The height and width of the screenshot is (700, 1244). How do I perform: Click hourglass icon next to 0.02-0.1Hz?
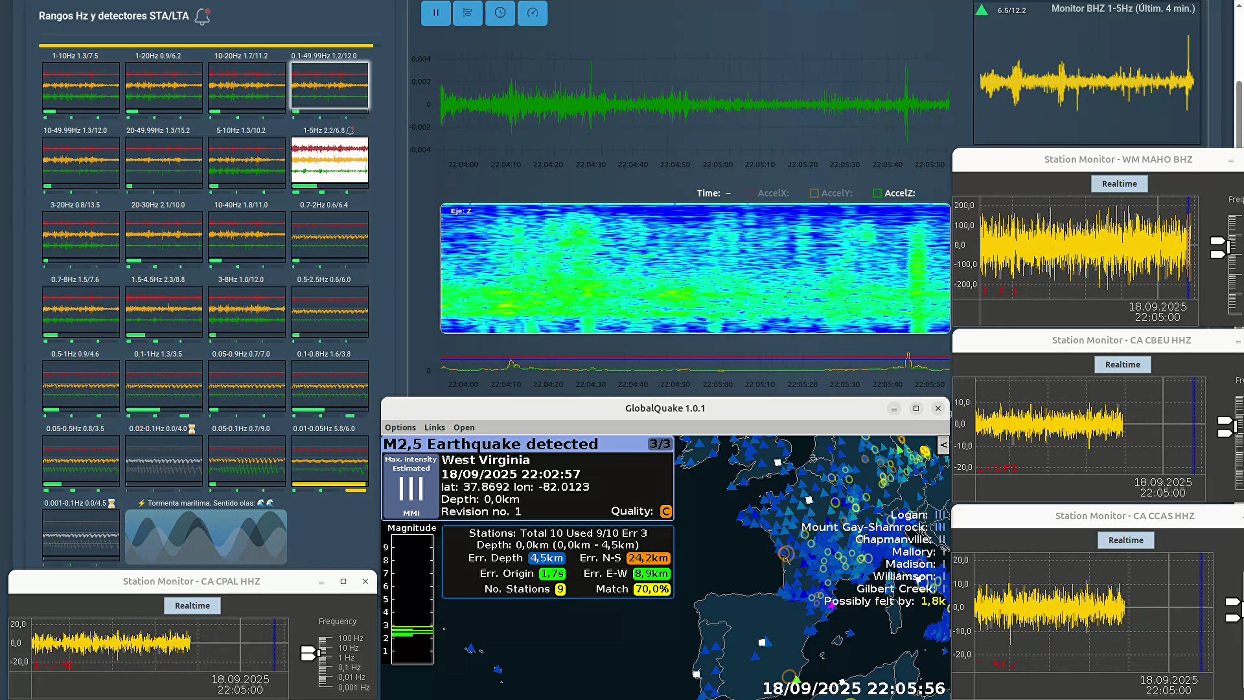click(x=192, y=428)
